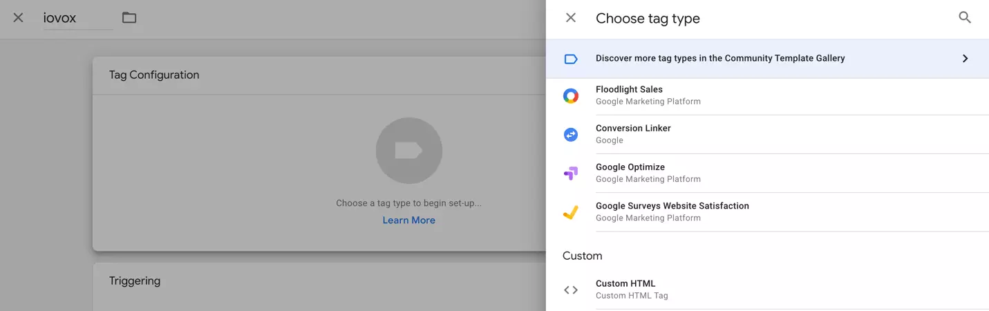
Task: Click the gray tag placeholder in Tag Configuration
Action: coord(408,151)
